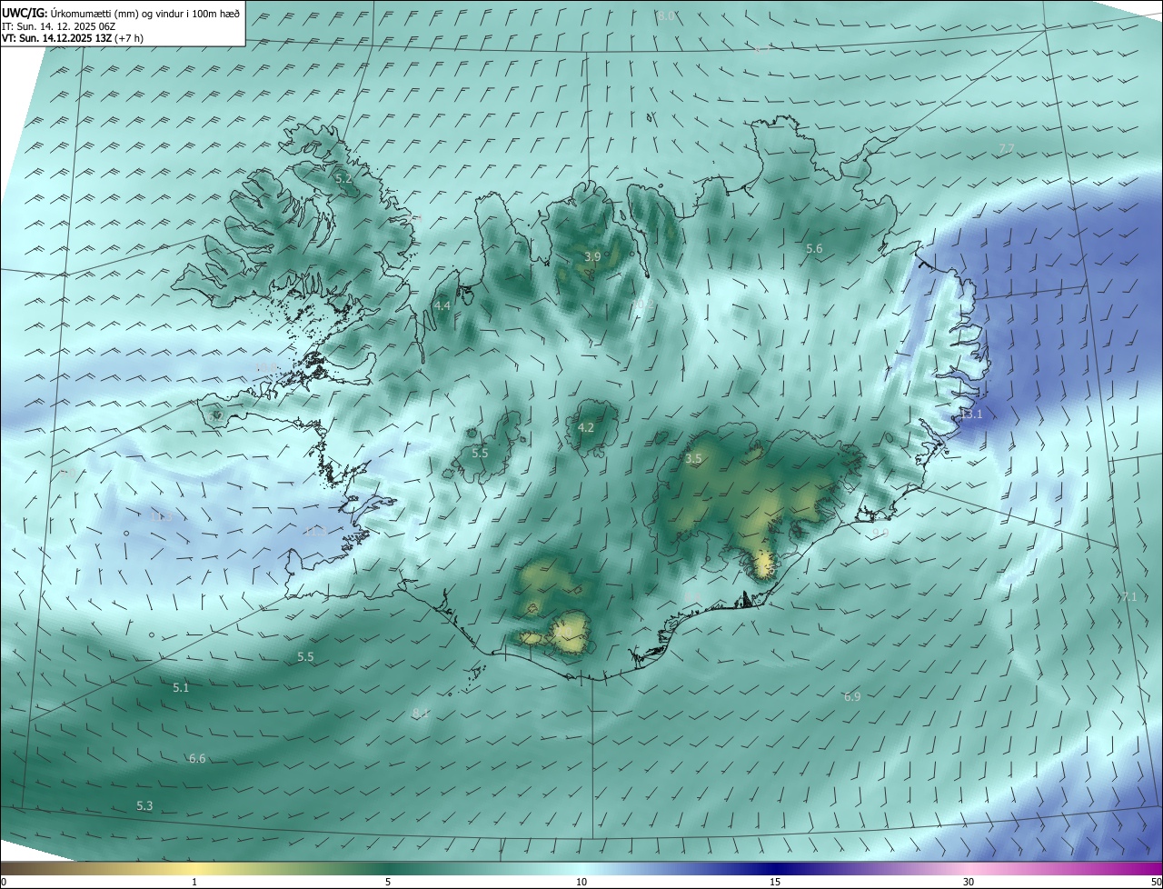This screenshot has height=889, width=1163.
Task: Click the color scale tick label 30
Action: tap(969, 882)
